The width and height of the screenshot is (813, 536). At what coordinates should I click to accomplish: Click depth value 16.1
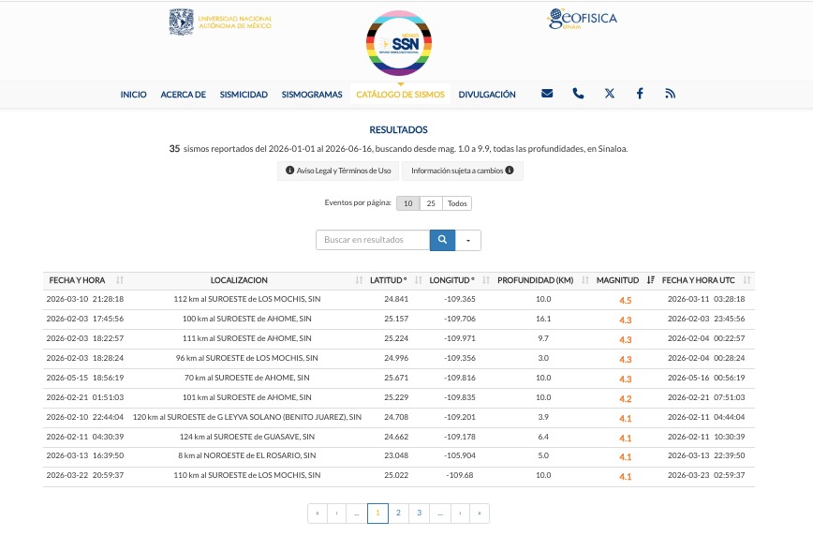point(543,319)
